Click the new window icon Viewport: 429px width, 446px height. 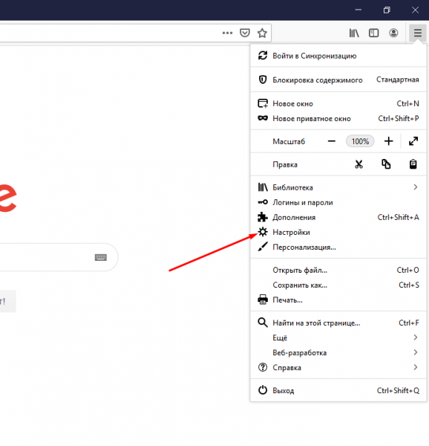[263, 103]
